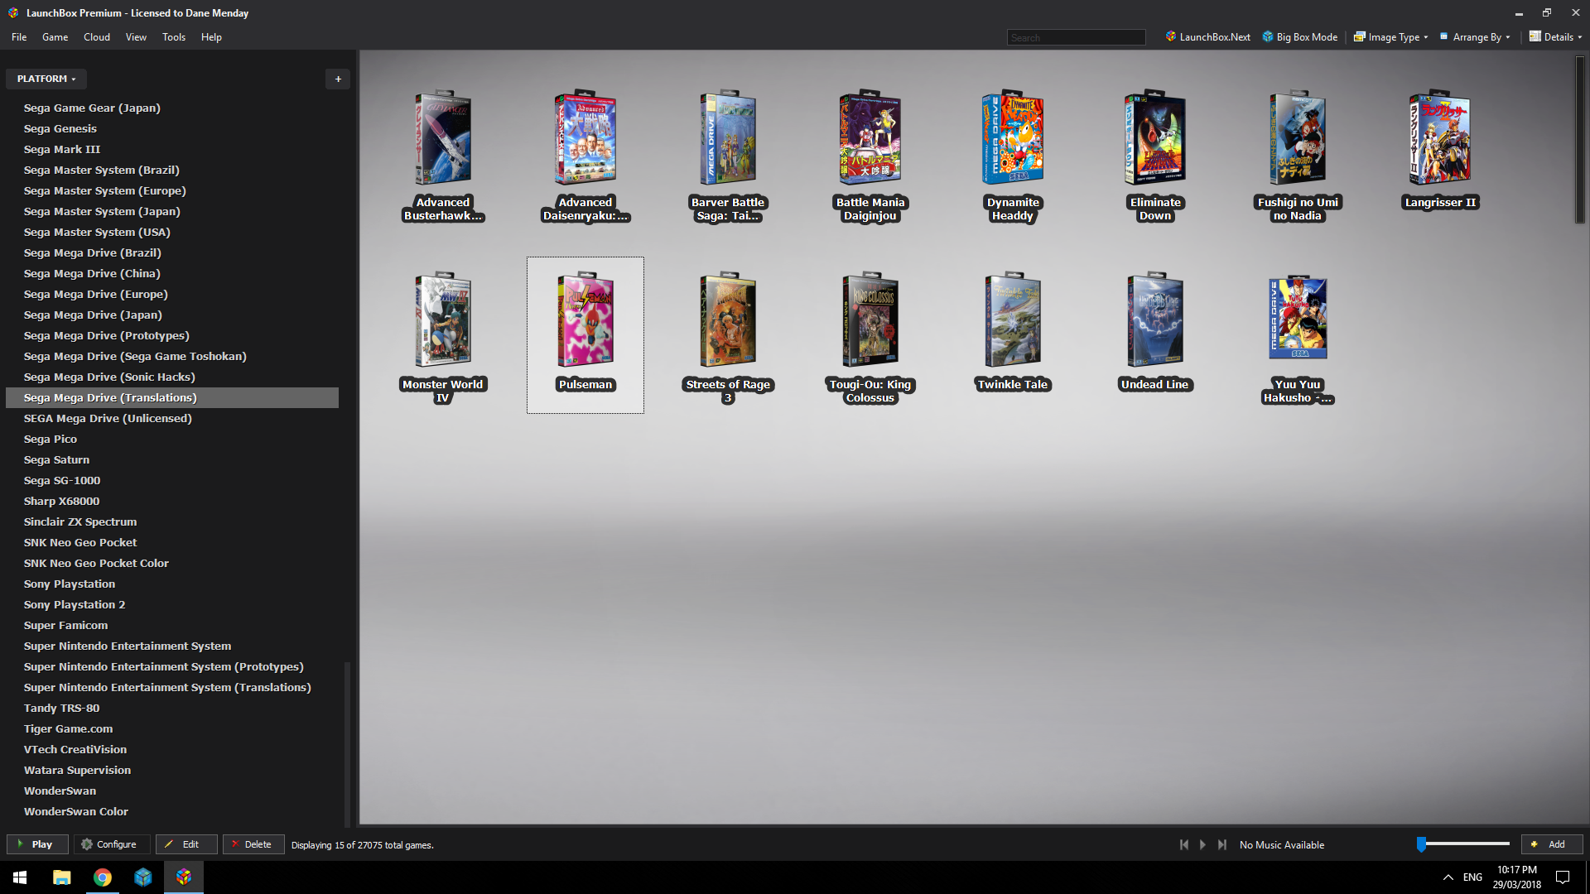Open the Help menu
Viewport: 1590px width, 894px height.
point(211,37)
